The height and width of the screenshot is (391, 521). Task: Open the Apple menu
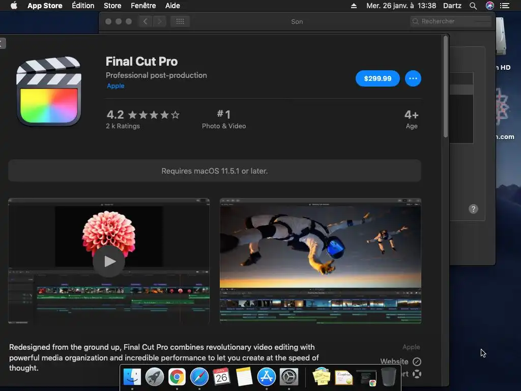click(x=14, y=6)
